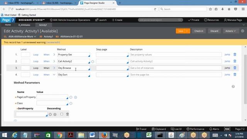The image size is (247, 139).
Task: Open Manasa Pega operator menu
Action: point(233,20)
